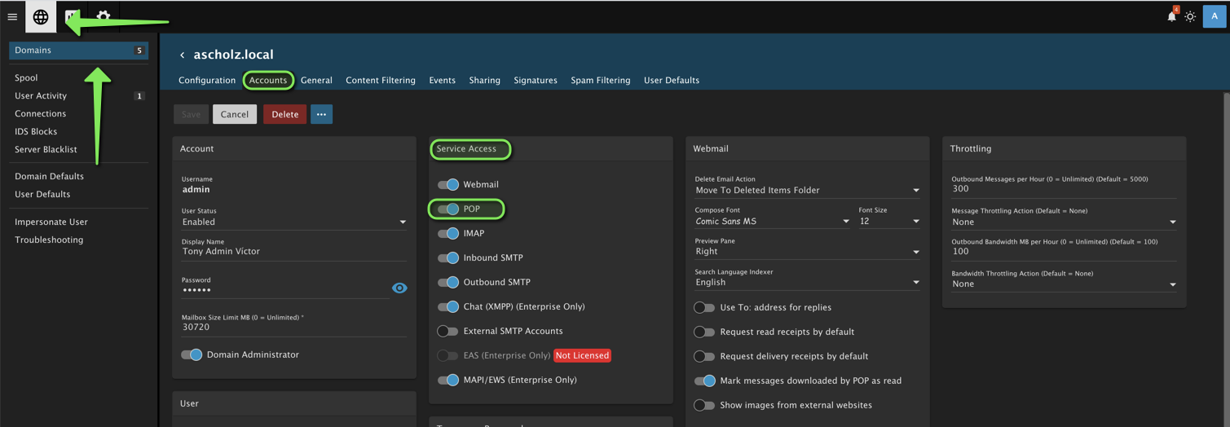Disable the POP service toggle
Viewport: 1230px width, 427px height.
pyautogui.click(x=448, y=209)
